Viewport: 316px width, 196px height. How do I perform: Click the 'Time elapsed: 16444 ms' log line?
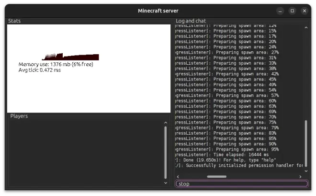tap(222, 155)
